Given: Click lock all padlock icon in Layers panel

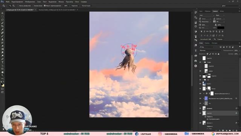Looking at the screenshot, I should (x=218, y=54).
